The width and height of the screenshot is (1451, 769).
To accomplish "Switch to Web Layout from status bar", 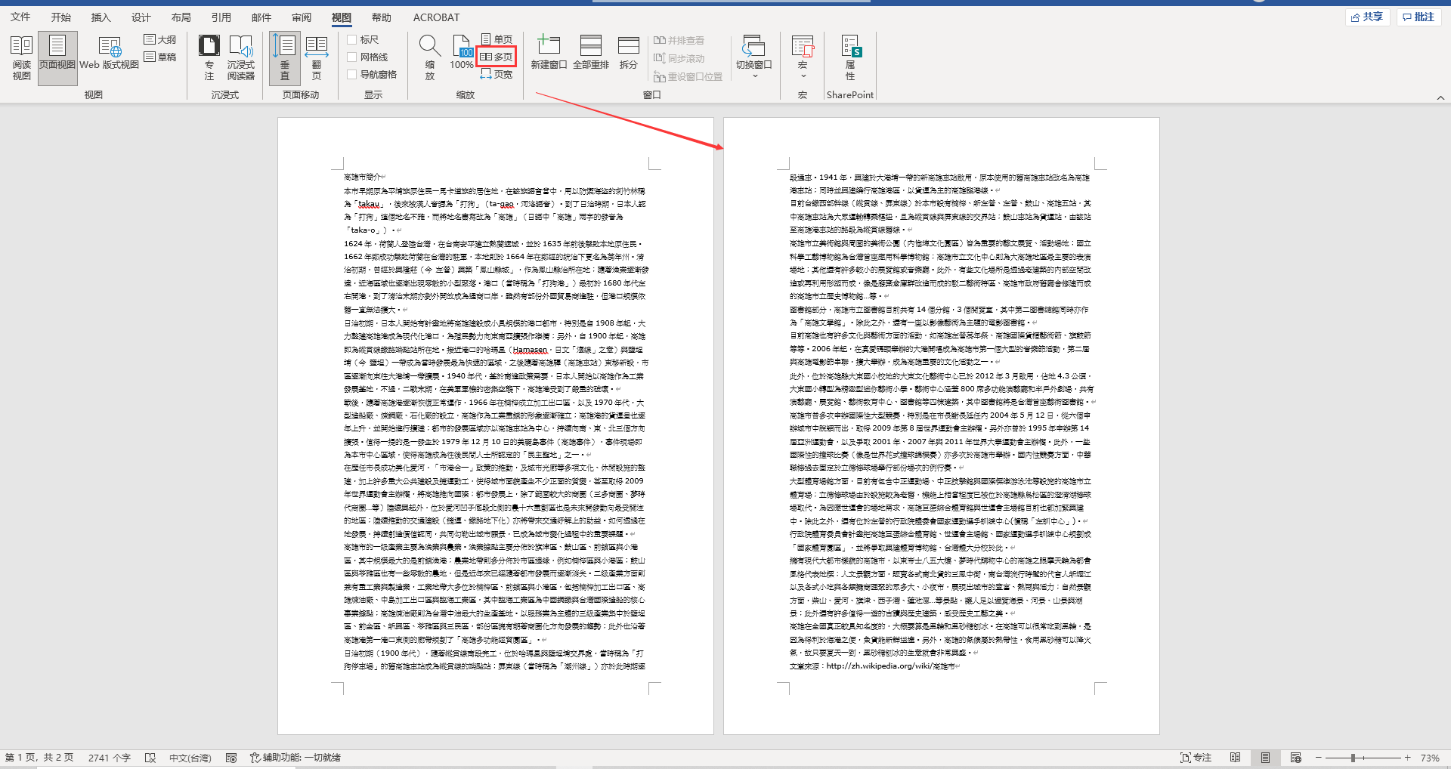I will (x=1296, y=758).
